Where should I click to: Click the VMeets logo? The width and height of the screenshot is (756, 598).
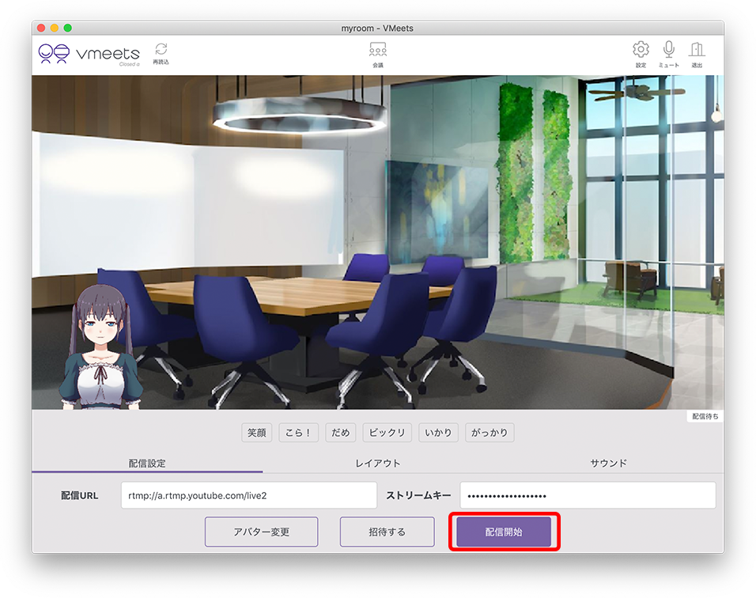click(89, 55)
